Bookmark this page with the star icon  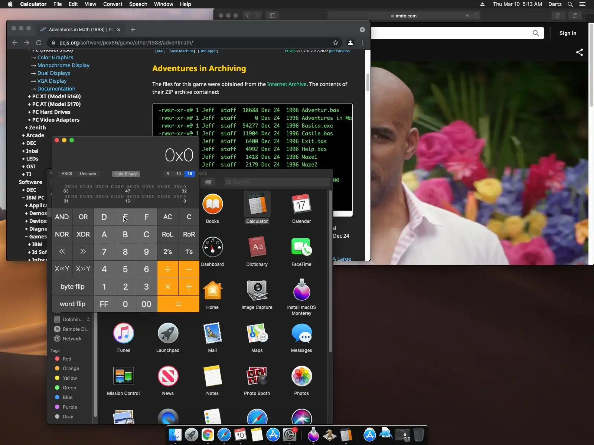point(336,43)
